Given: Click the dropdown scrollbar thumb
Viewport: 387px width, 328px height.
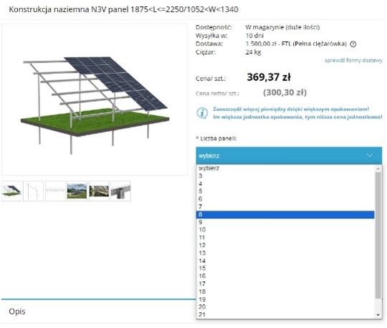Looking at the screenshot, I should tap(378, 236).
